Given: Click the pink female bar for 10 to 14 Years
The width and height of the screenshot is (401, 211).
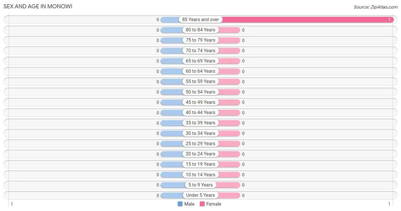Looking at the screenshot, I should pos(229,175).
